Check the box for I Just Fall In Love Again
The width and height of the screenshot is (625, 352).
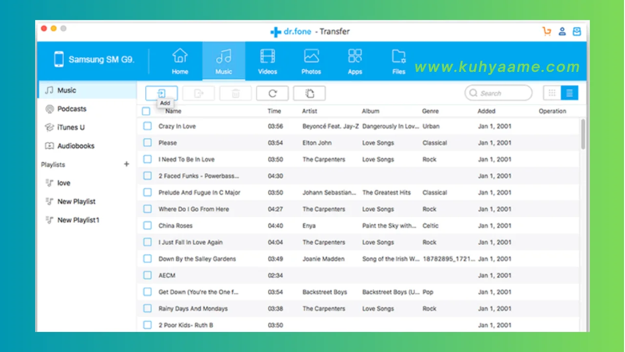click(147, 242)
